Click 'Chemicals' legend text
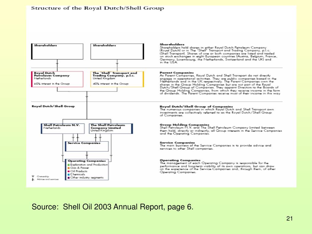This screenshot has height=234, width=312. coord(78,175)
